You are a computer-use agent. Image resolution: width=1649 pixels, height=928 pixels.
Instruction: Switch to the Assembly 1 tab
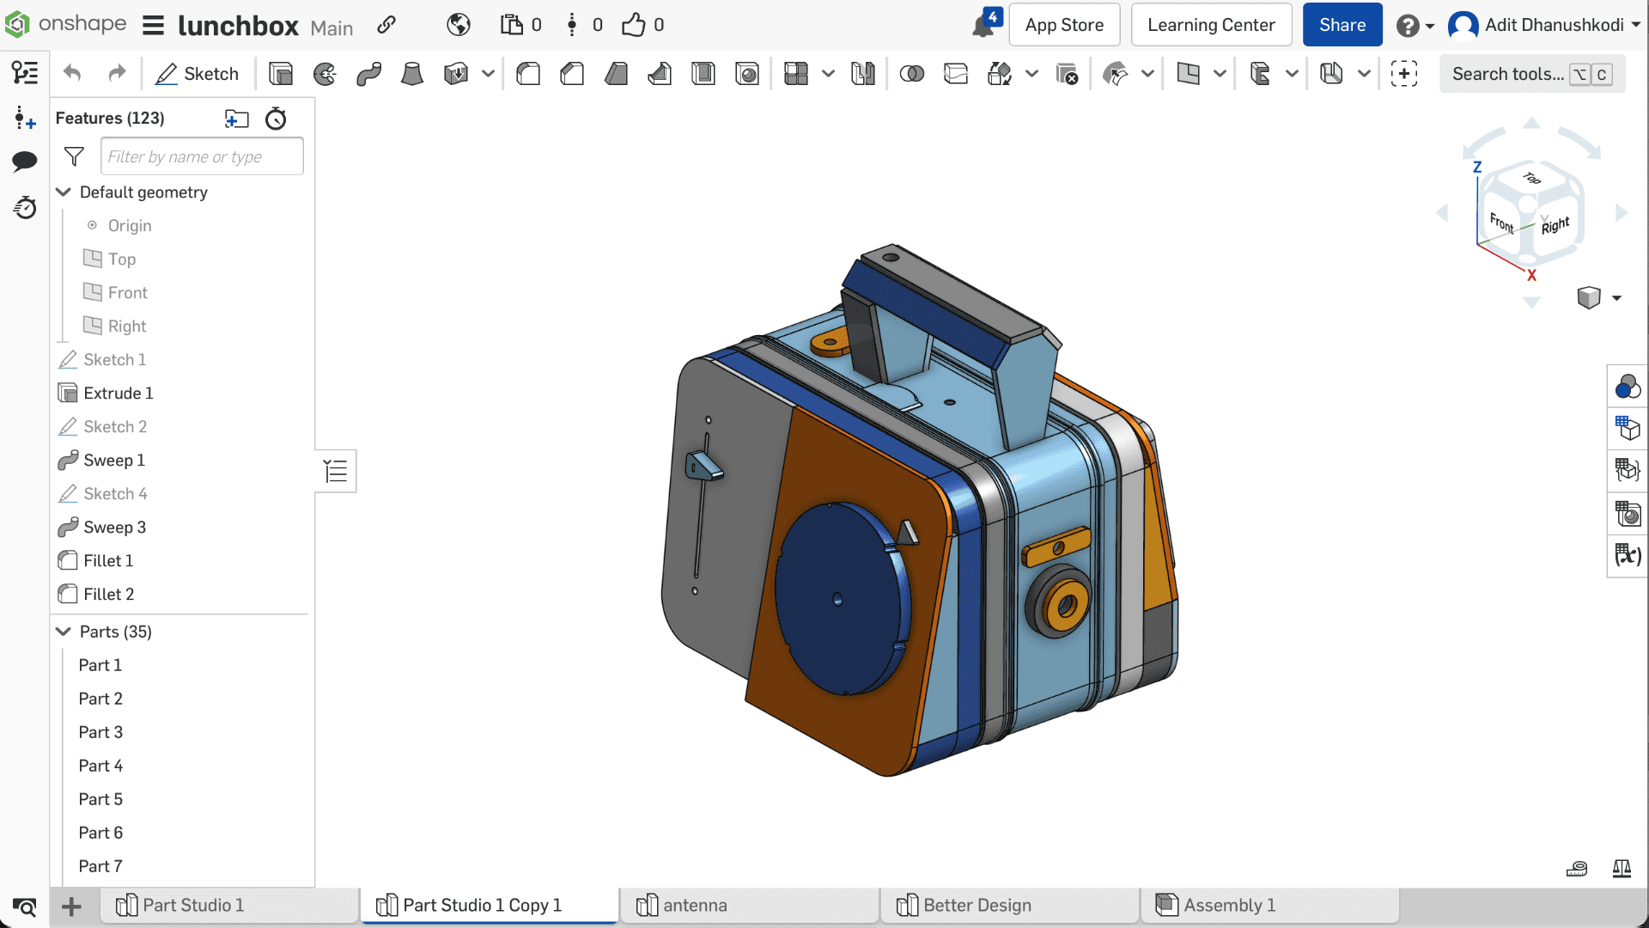pyautogui.click(x=1228, y=905)
